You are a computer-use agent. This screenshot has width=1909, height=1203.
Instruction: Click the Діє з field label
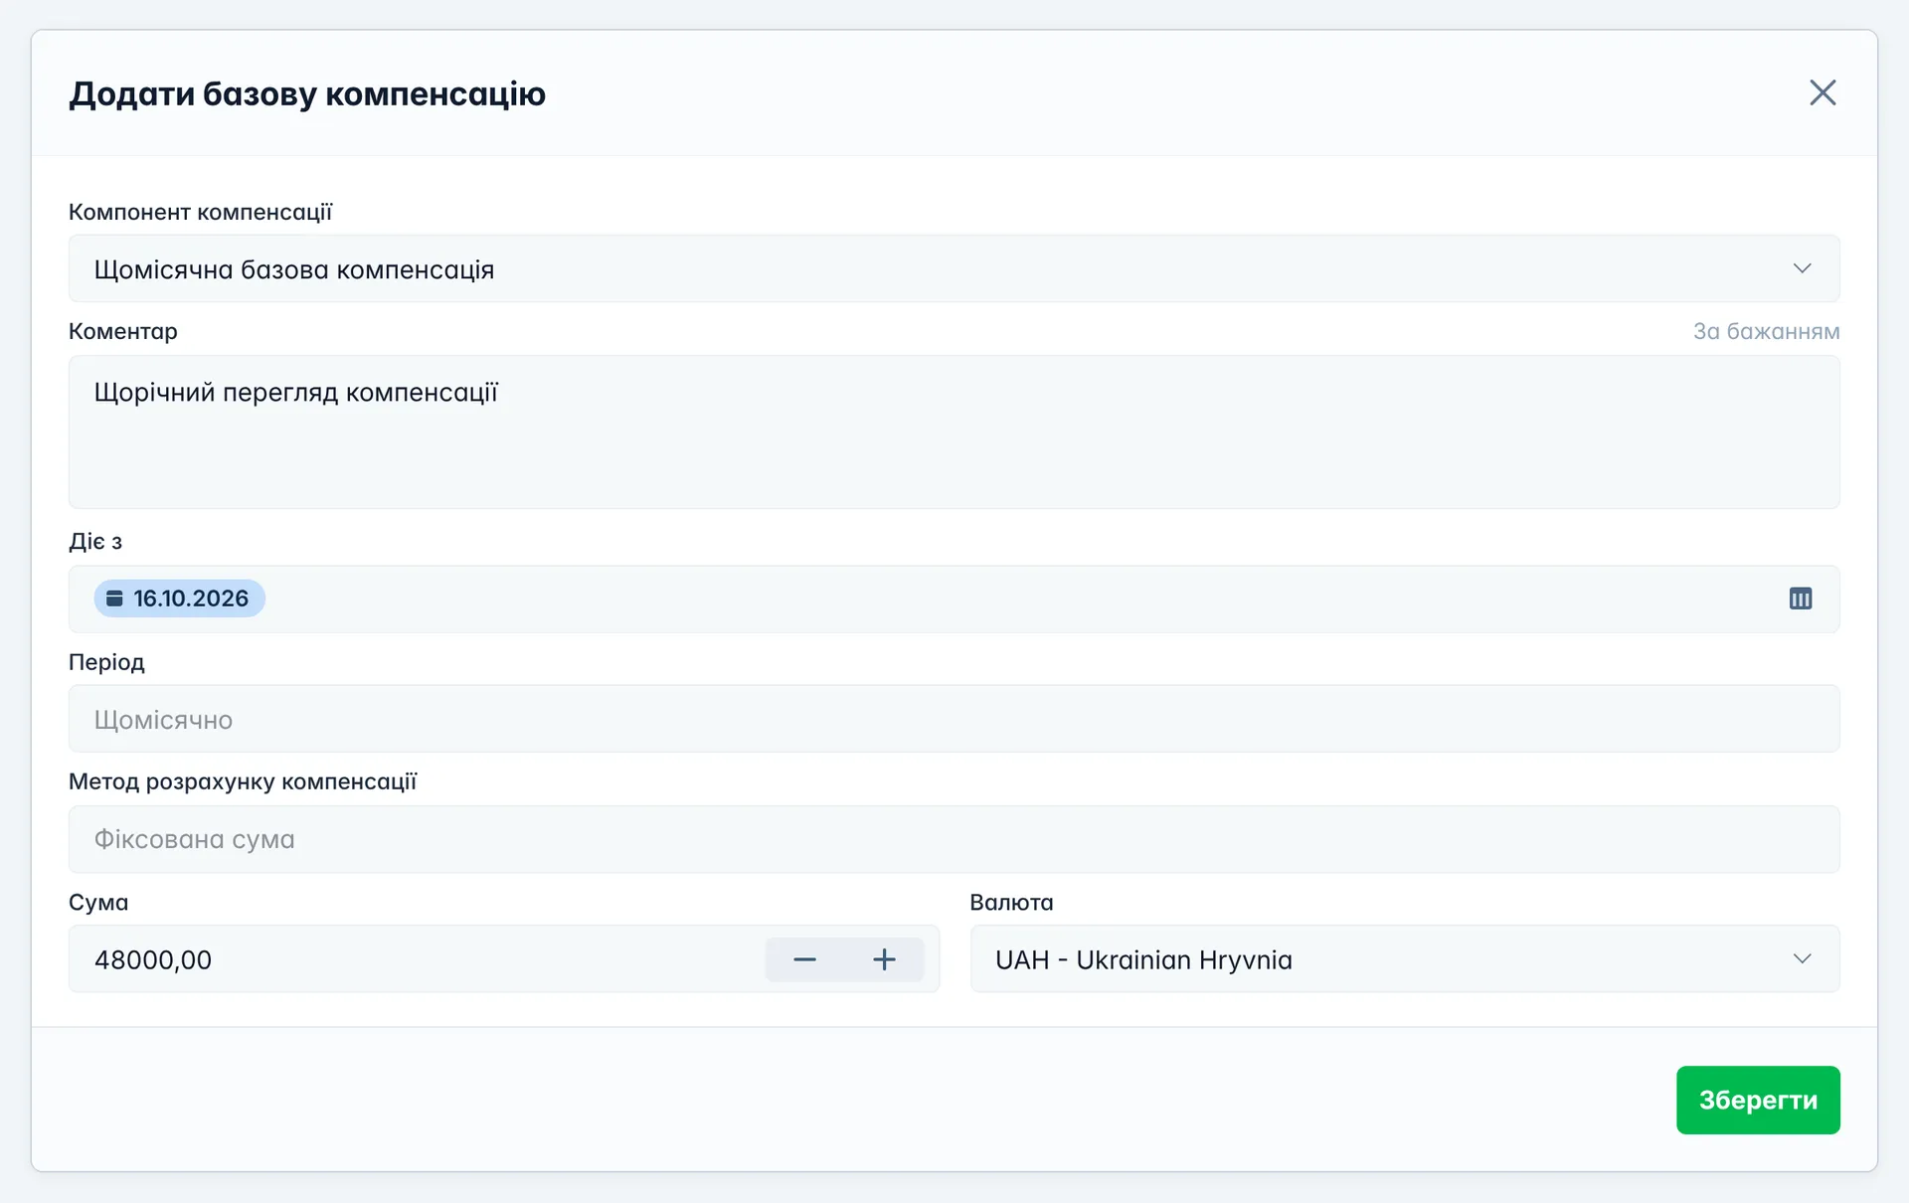(95, 542)
